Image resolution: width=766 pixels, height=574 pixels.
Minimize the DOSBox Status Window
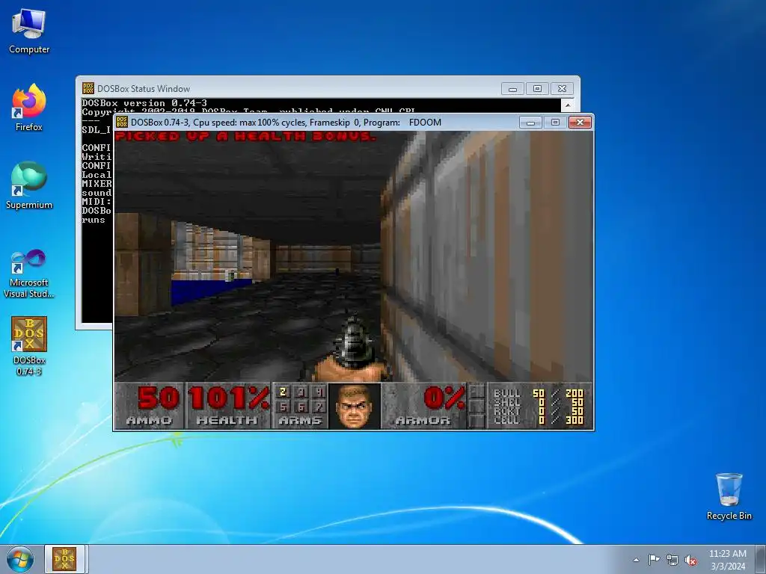pos(512,89)
